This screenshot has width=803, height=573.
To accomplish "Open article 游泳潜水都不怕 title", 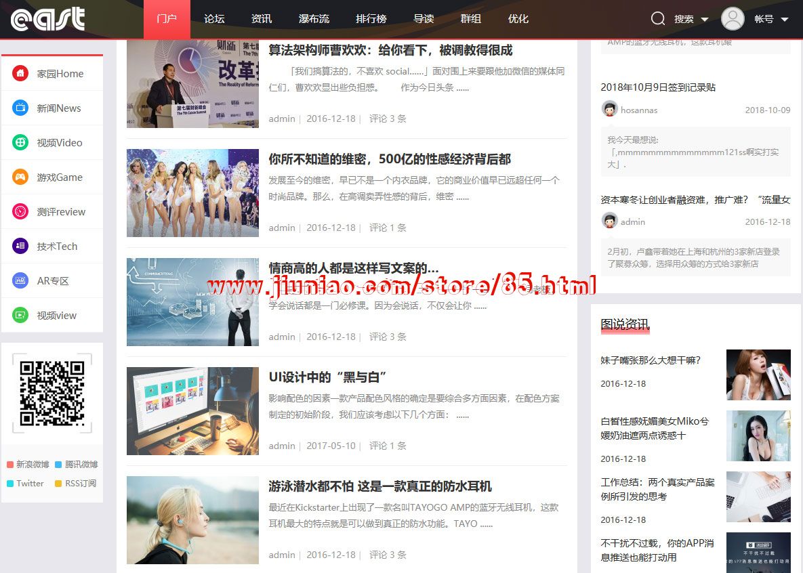I will pos(380,486).
